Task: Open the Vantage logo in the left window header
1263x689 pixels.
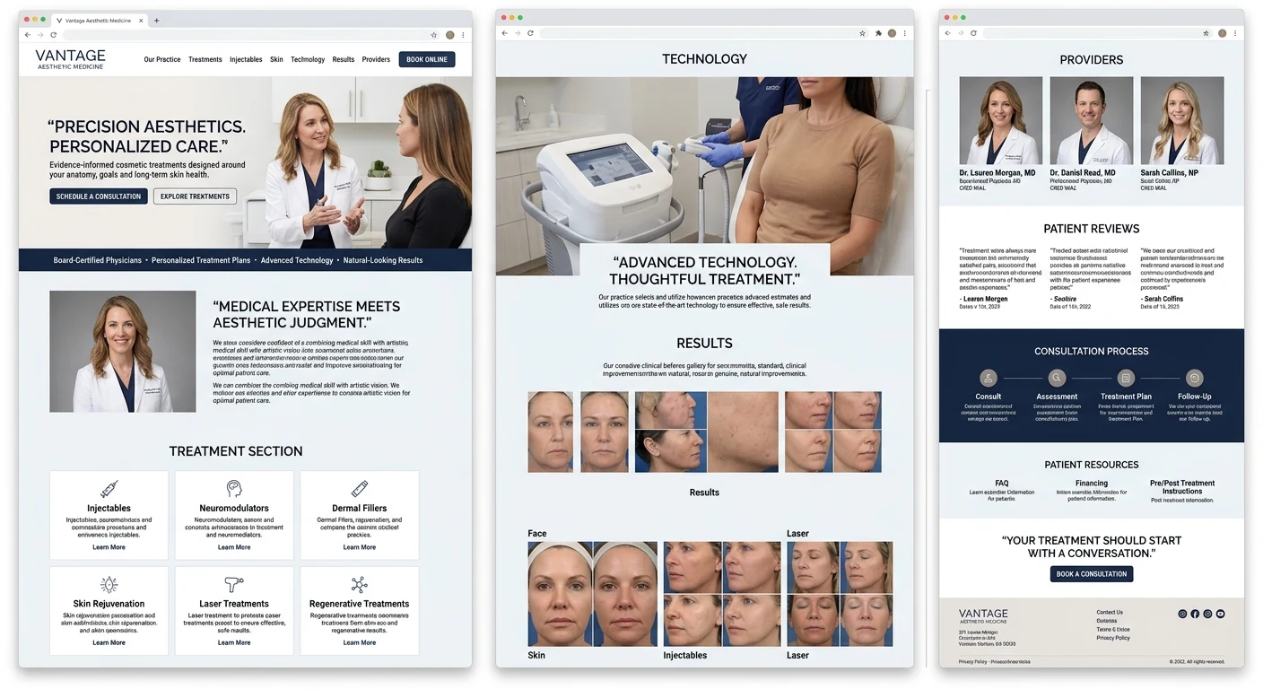Action: pyautogui.click(x=70, y=59)
